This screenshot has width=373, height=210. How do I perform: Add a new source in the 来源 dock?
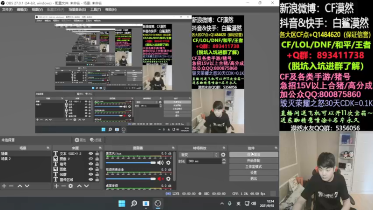56,186
